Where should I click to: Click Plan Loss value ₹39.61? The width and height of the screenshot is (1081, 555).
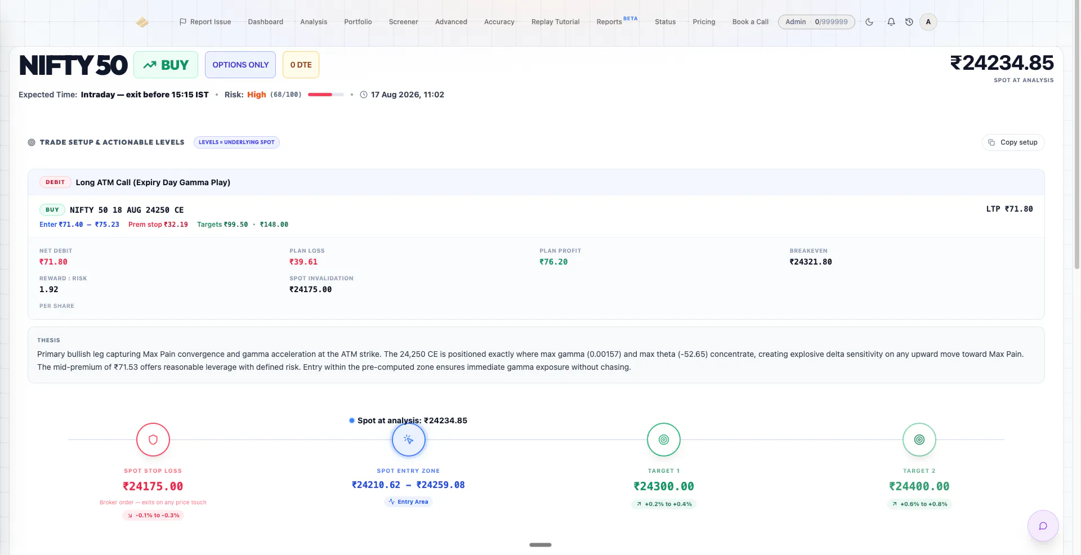tap(303, 262)
